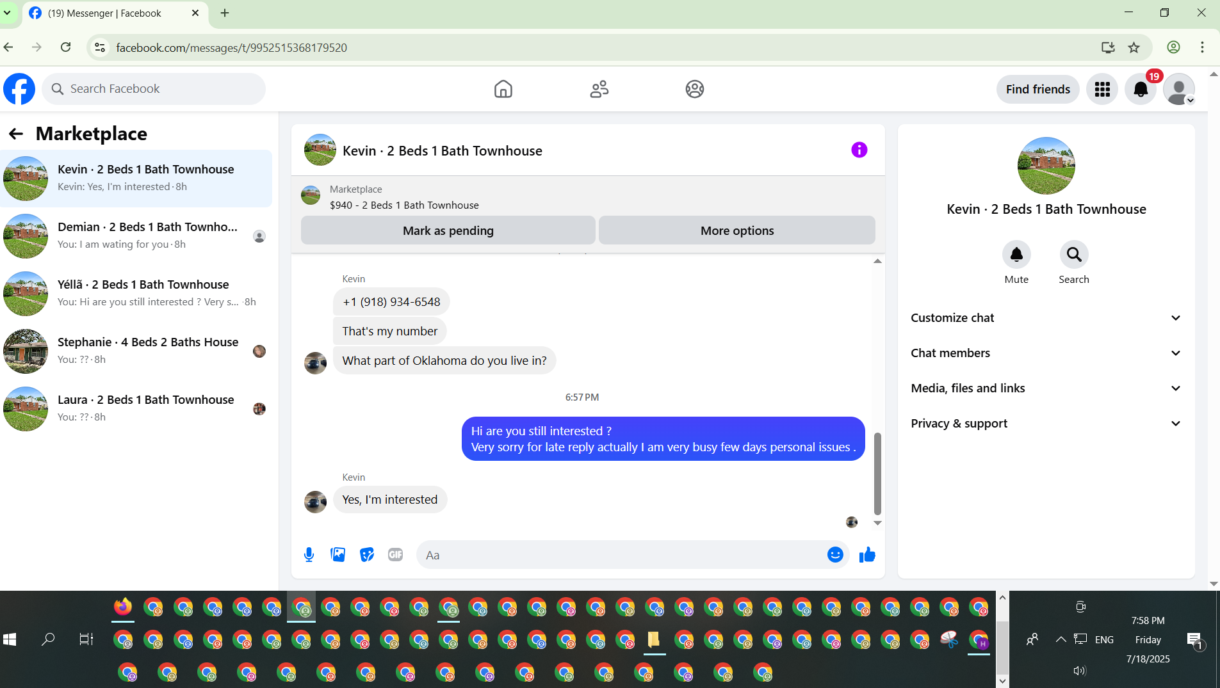This screenshot has height=688, width=1220.
Task: View site information icon in address bar
Action: coord(100,47)
